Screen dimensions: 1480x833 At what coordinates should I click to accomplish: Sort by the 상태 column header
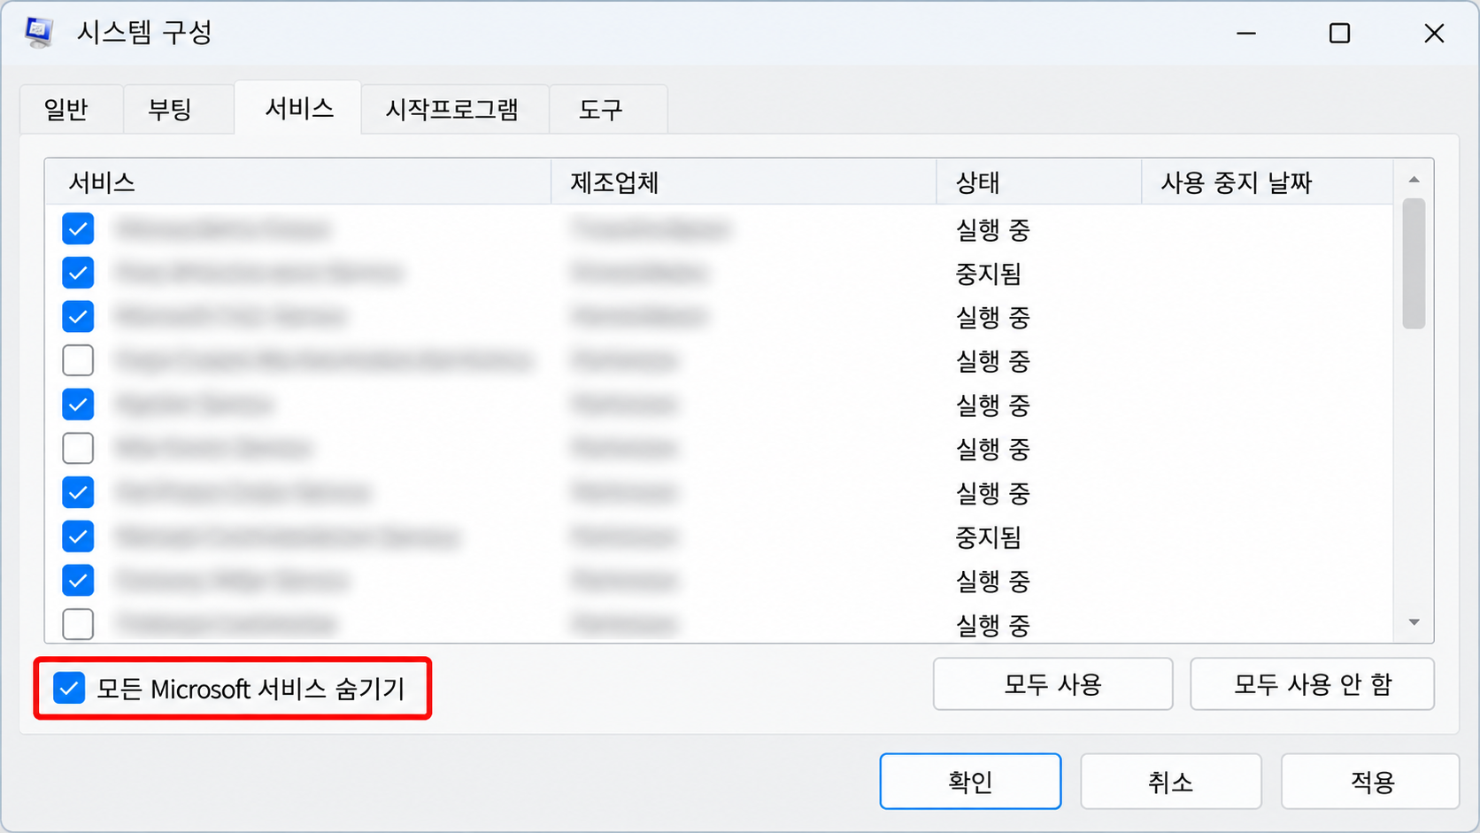[x=1039, y=182]
